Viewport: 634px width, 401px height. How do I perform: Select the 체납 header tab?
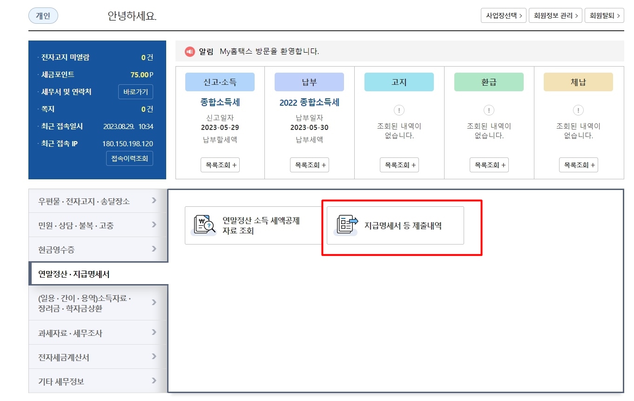pyautogui.click(x=578, y=82)
